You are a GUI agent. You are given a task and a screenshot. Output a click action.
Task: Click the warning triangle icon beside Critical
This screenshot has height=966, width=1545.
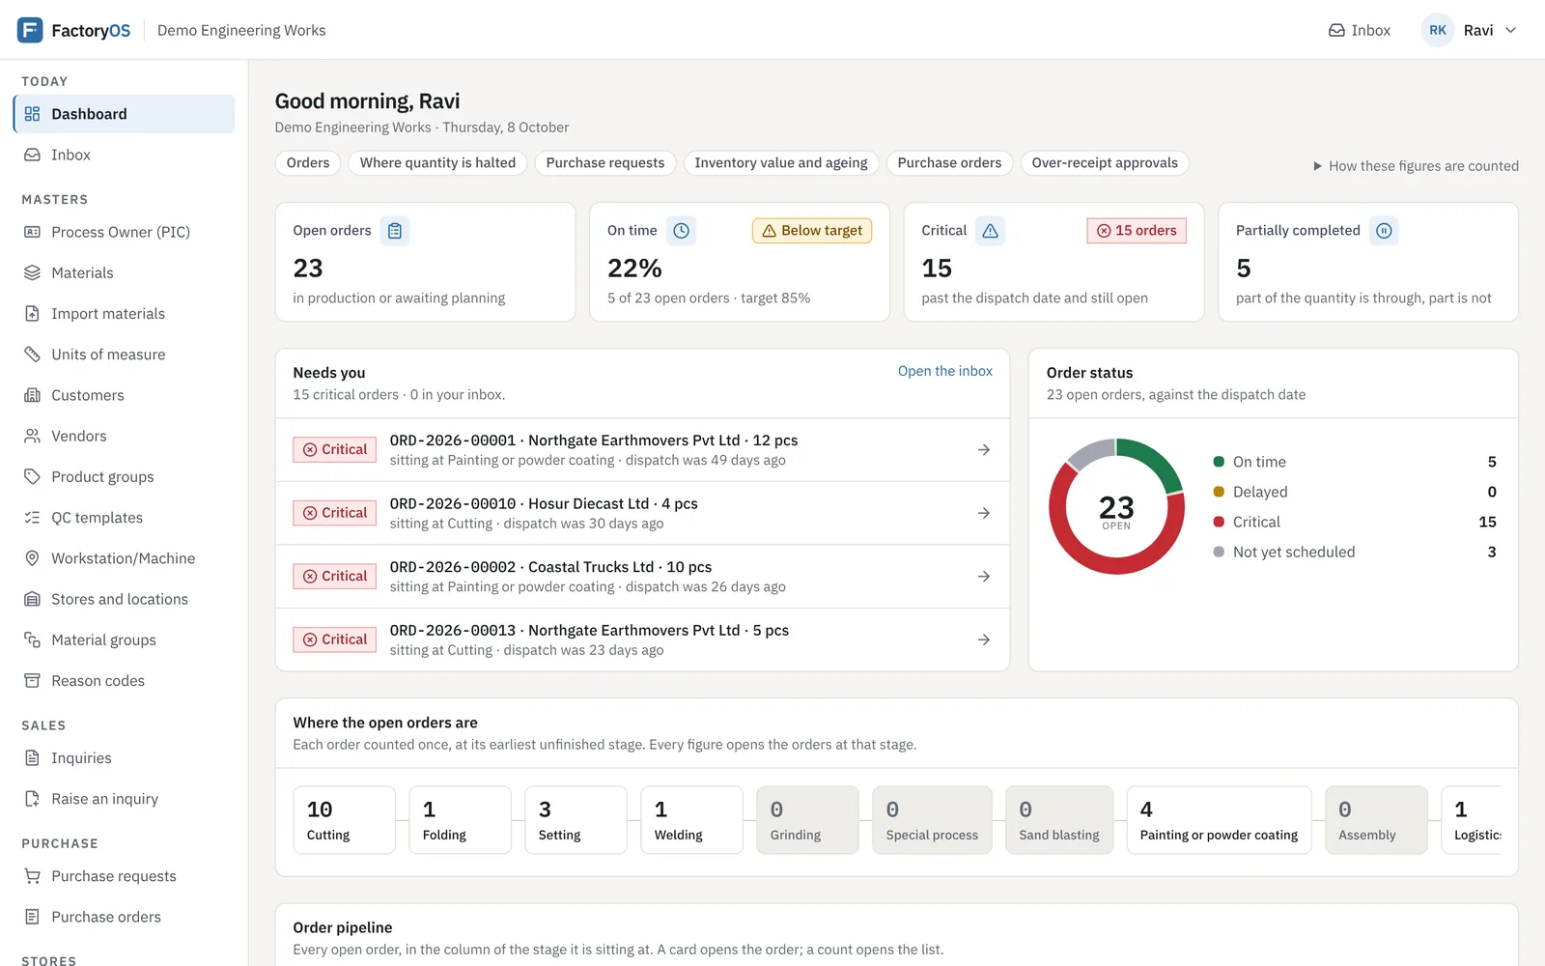pos(990,231)
